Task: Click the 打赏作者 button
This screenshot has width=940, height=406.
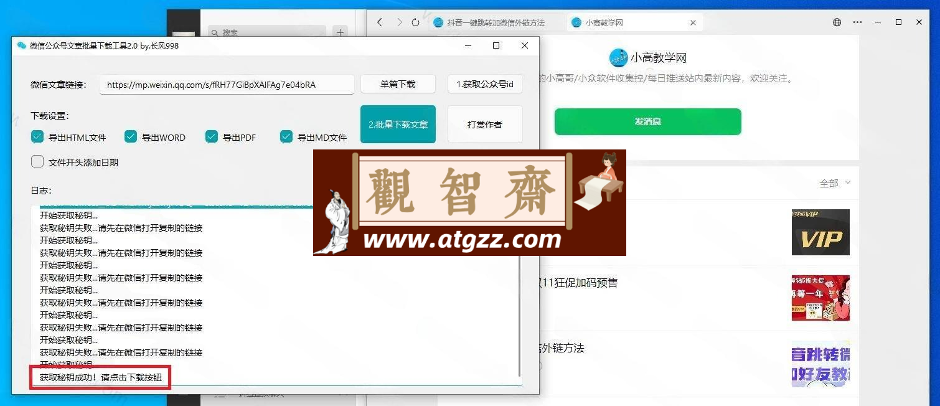Action: 485,125
